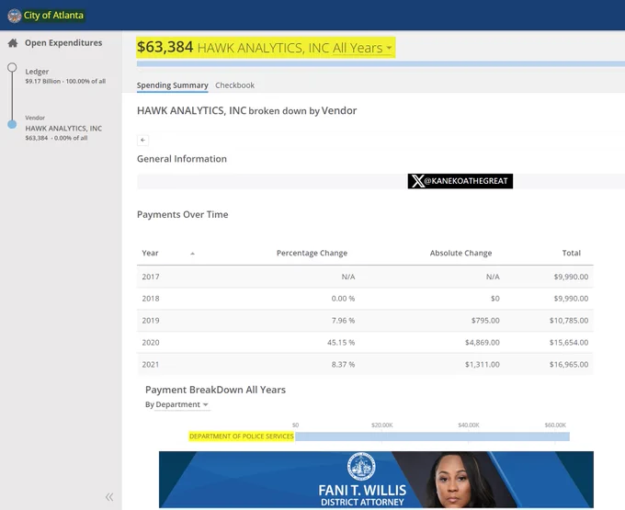Click the $63,384 total amount heading
625x510 pixels.
coord(165,47)
